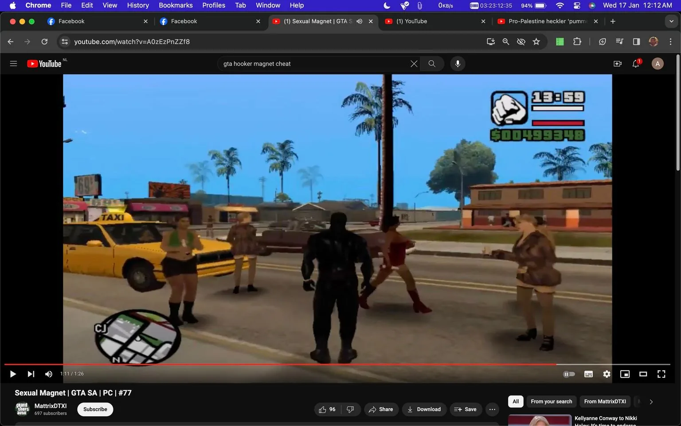Select the voice search microphone
Image resolution: width=681 pixels, height=426 pixels.
458,63
